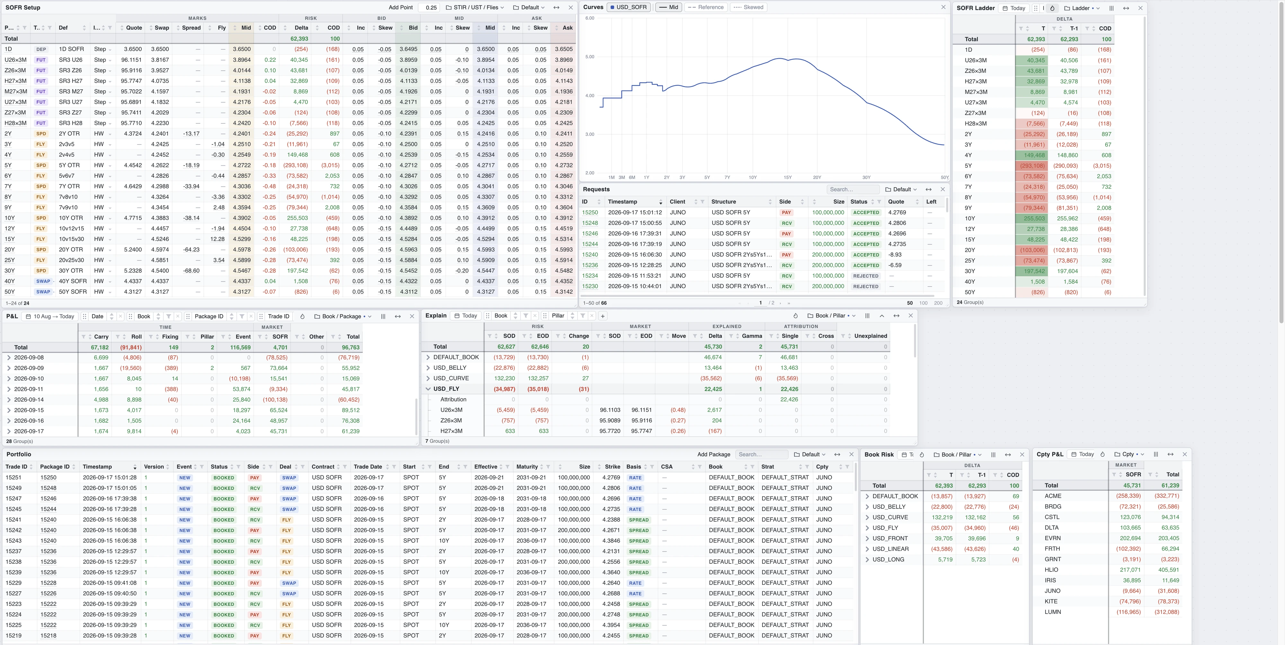Toggle USD_SOFR curve series
1285x645 pixels.
tap(629, 7)
